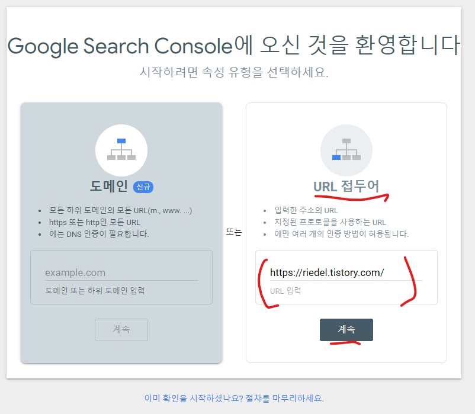Click the text 지정된 프로토콜을 사용하는 URL

pyautogui.click(x=330, y=222)
